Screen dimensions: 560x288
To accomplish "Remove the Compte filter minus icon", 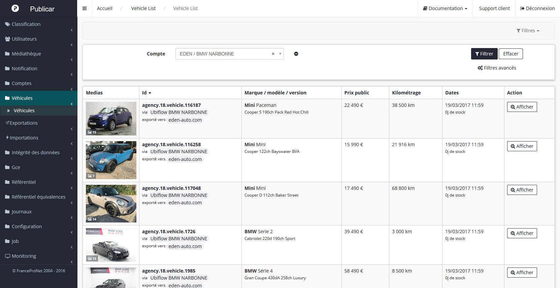I will [x=296, y=54].
